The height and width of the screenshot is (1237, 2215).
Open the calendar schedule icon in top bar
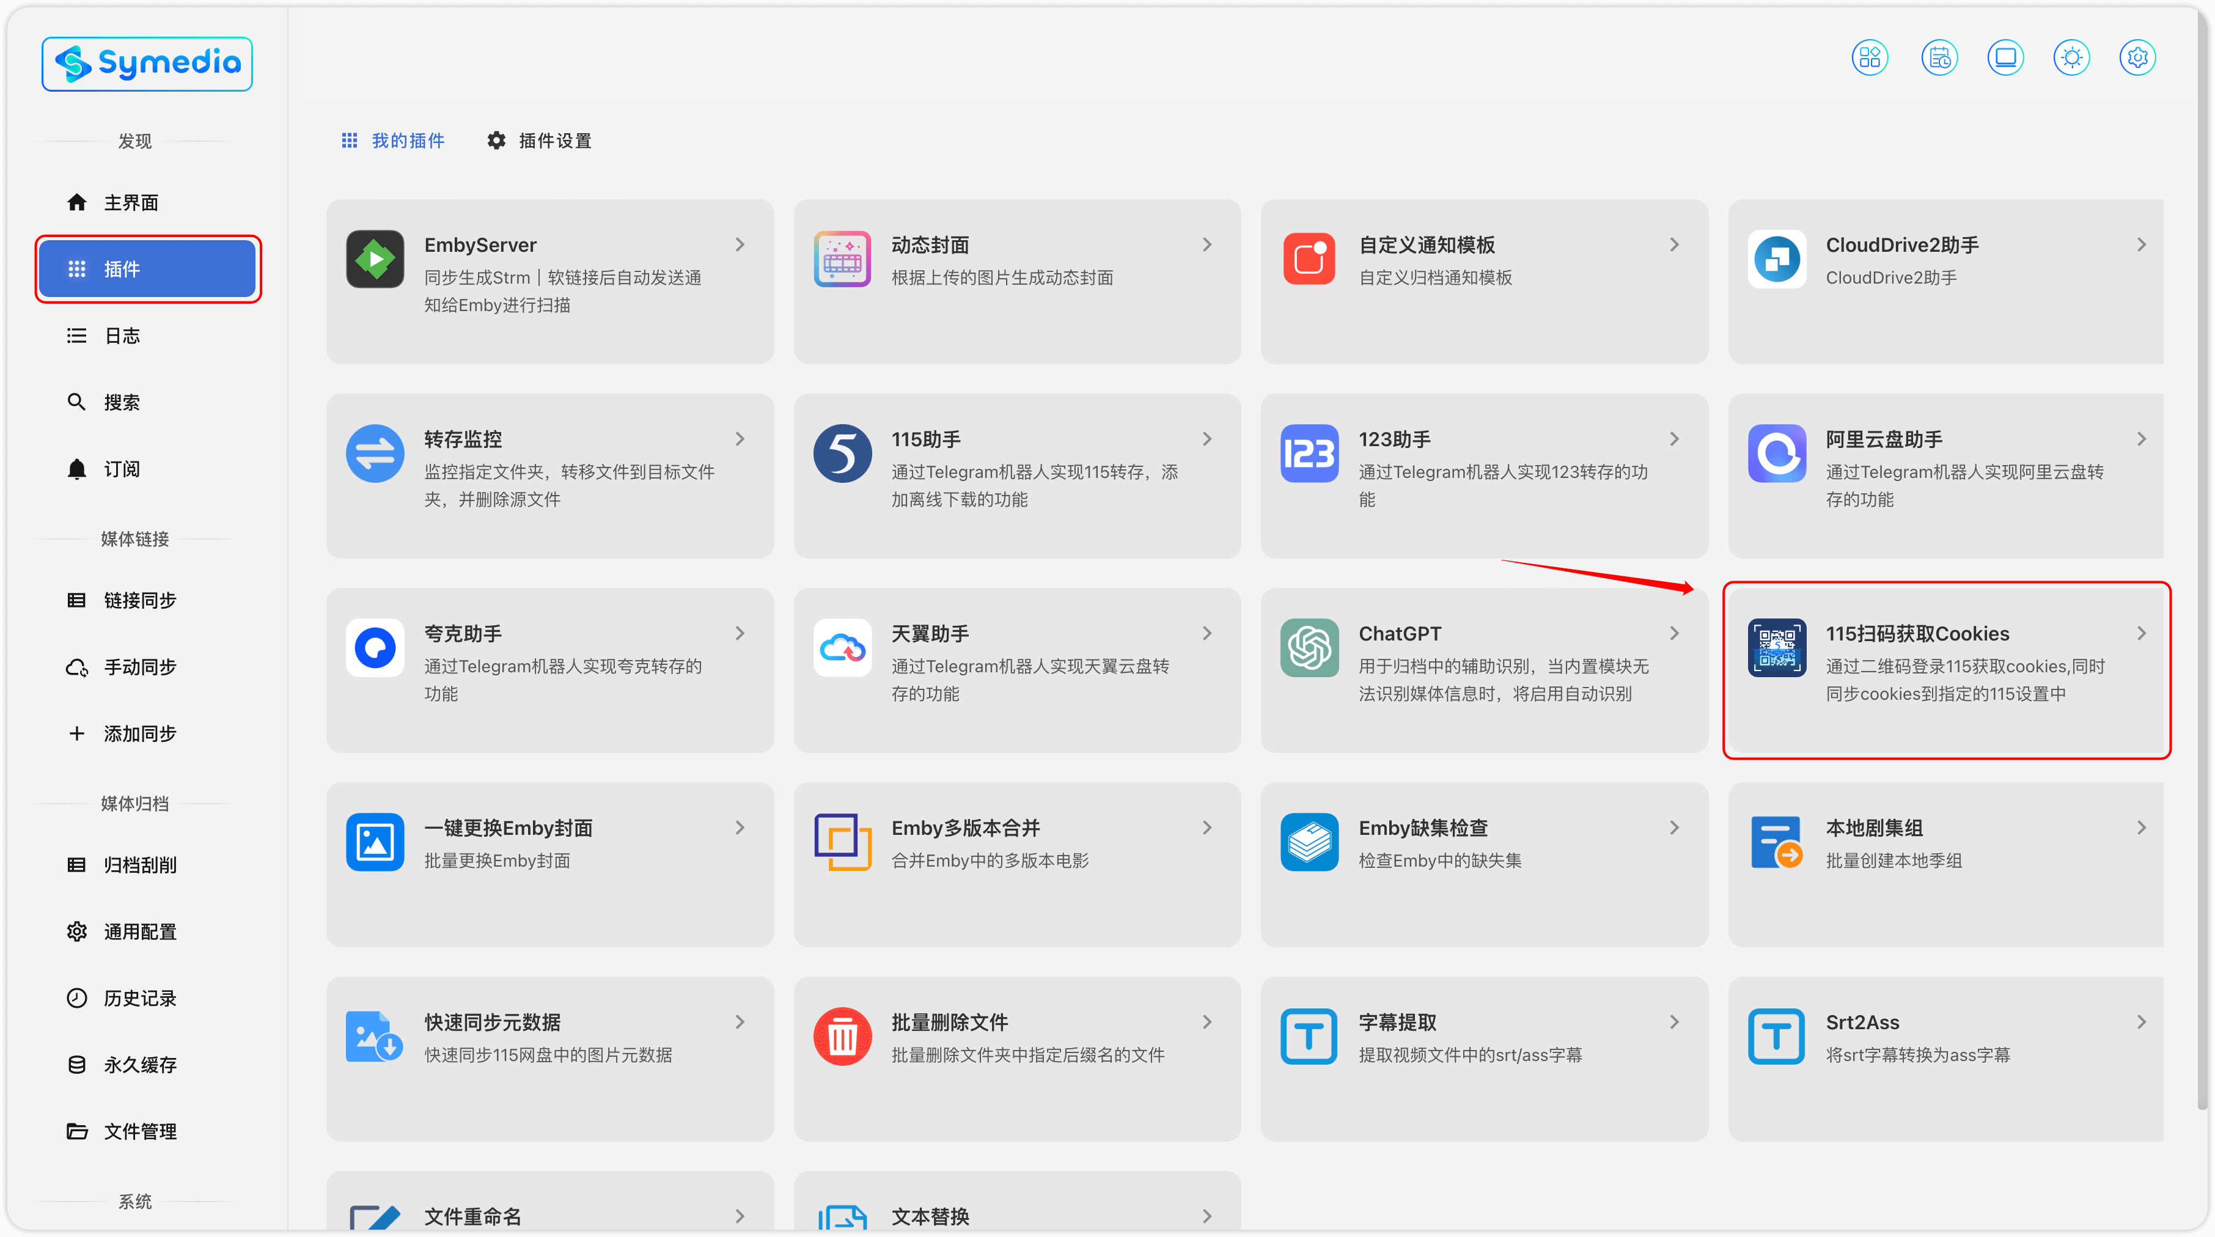pos(1939,57)
